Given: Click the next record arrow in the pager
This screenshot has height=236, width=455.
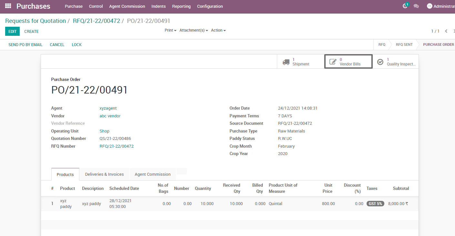Looking at the screenshot, I should coord(454,31).
